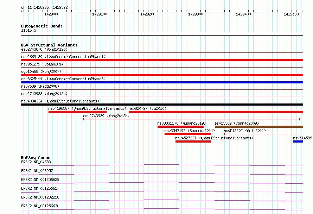Open the BRSK2|NM_001256629 transcript
The image size is (313, 214).
pos(40,180)
